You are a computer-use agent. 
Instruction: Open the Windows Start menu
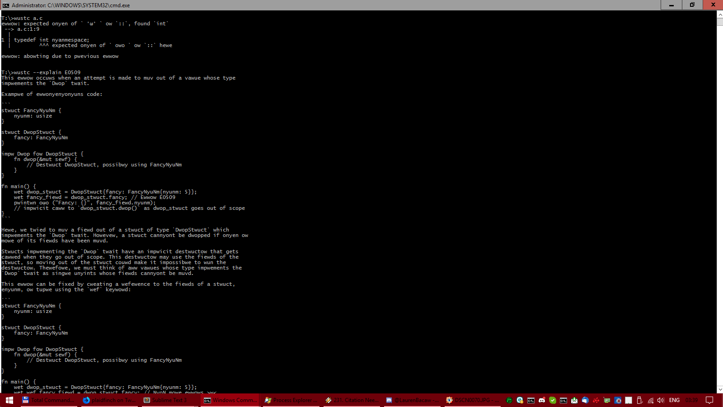point(9,400)
